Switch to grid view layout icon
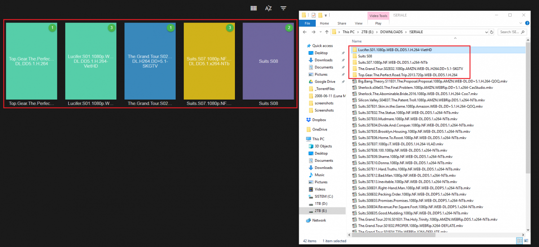The height and width of the screenshot is (247, 539). (254, 8)
